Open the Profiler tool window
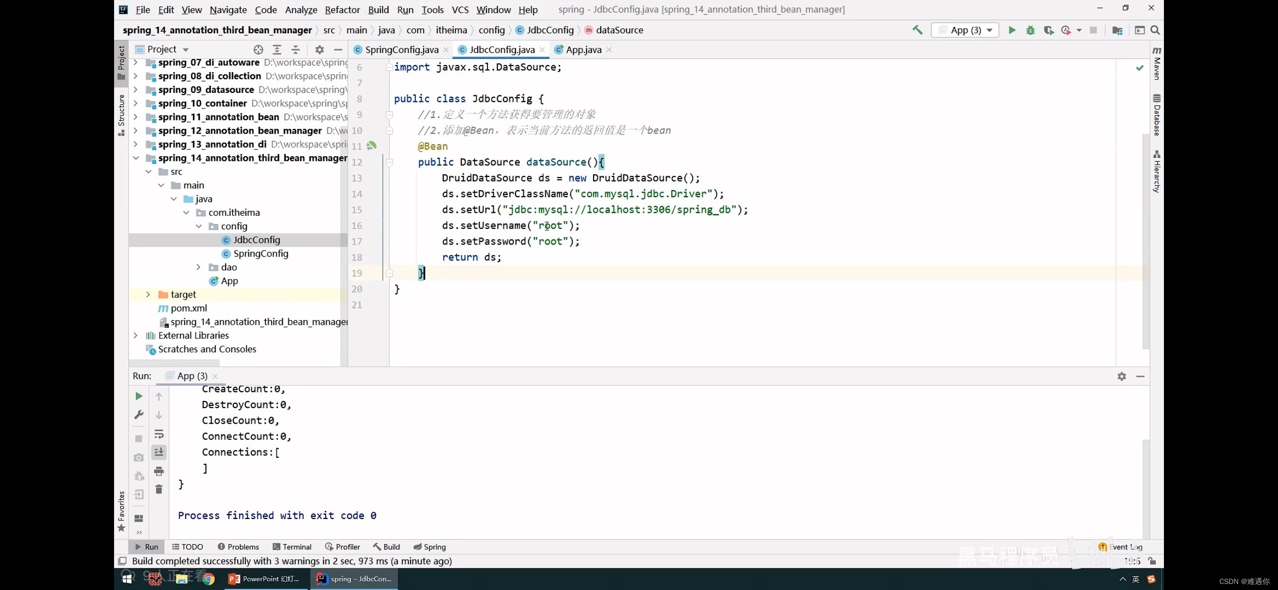The width and height of the screenshot is (1278, 590). pyautogui.click(x=343, y=547)
